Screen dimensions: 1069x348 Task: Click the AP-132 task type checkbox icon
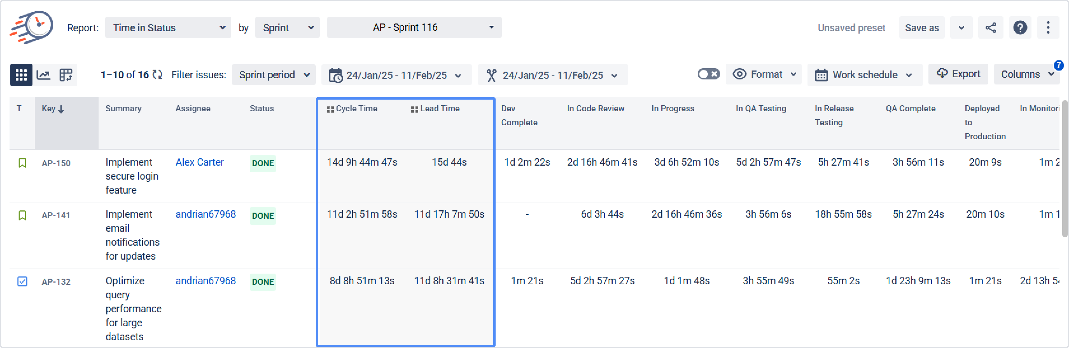[x=22, y=282]
